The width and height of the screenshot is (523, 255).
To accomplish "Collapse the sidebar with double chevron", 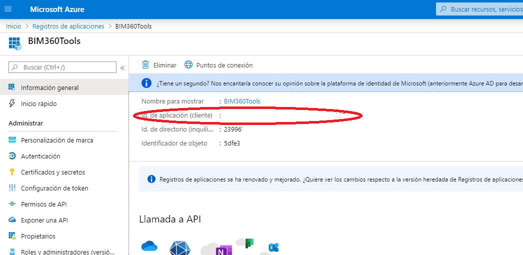I will click(x=122, y=68).
